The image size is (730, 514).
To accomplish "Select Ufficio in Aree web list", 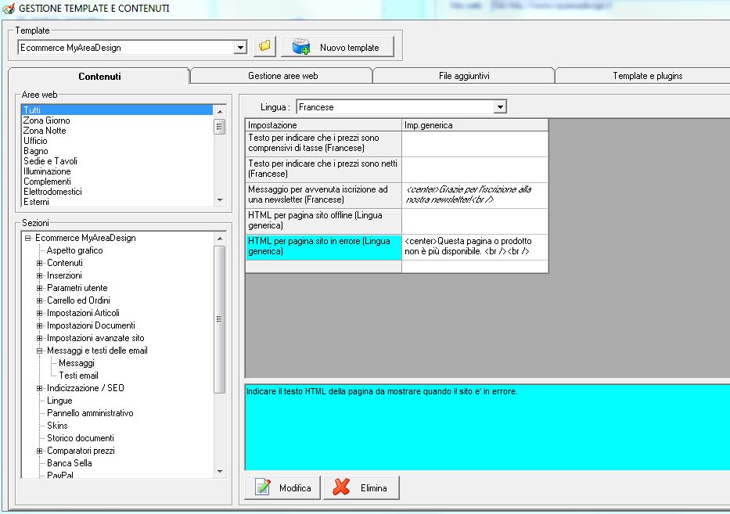I will pyautogui.click(x=117, y=141).
